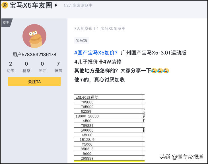Open user avatar with cartoon character
The image size is (208, 164).
pyautogui.click(x=34, y=36)
